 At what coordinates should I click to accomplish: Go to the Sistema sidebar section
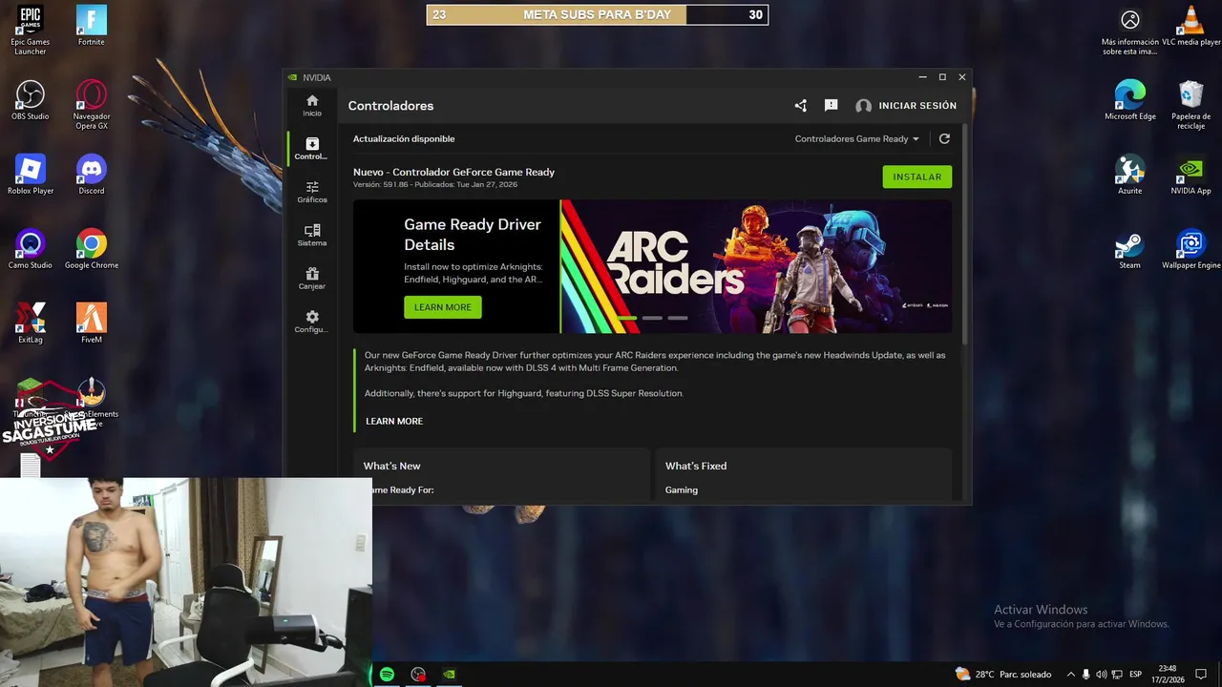click(x=312, y=235)
